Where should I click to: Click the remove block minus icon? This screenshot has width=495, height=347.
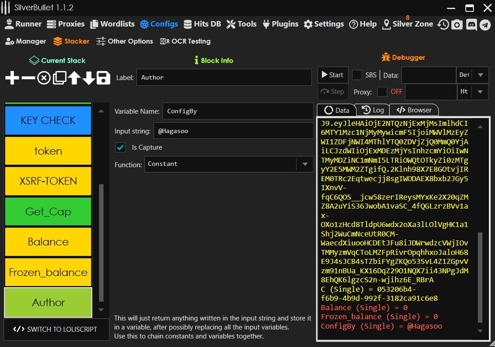(x=28, y=78)
